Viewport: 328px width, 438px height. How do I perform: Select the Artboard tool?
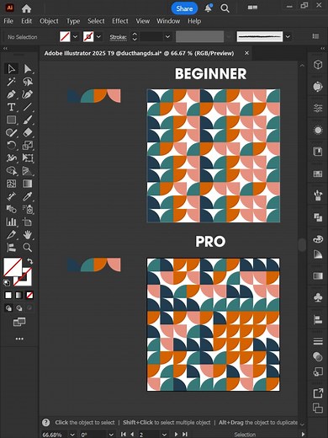pyautogui.click(x=28, y=222)
